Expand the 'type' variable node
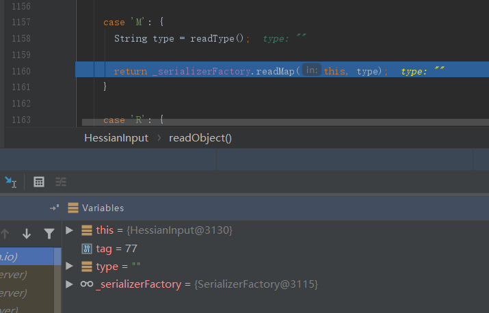The image size is (489, 313). pyautogui.click(x=69, y=267)
